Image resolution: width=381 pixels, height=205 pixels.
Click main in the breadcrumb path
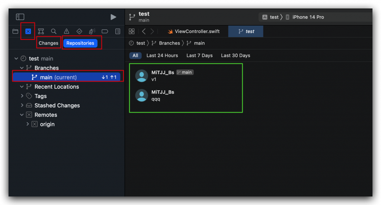click(199, 43)
